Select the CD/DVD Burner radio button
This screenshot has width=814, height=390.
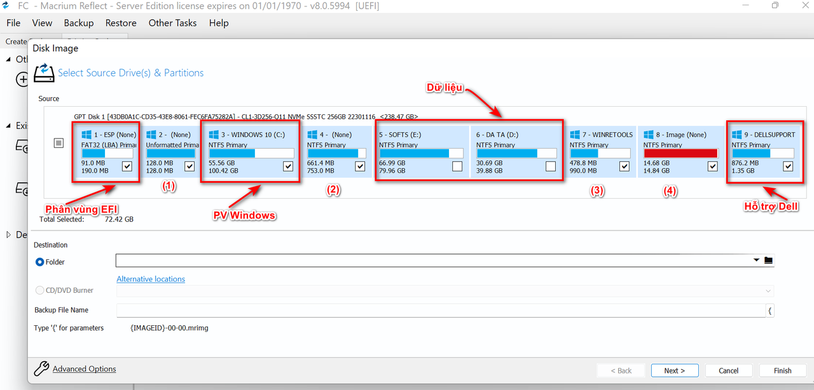click(x=39, y=290)
